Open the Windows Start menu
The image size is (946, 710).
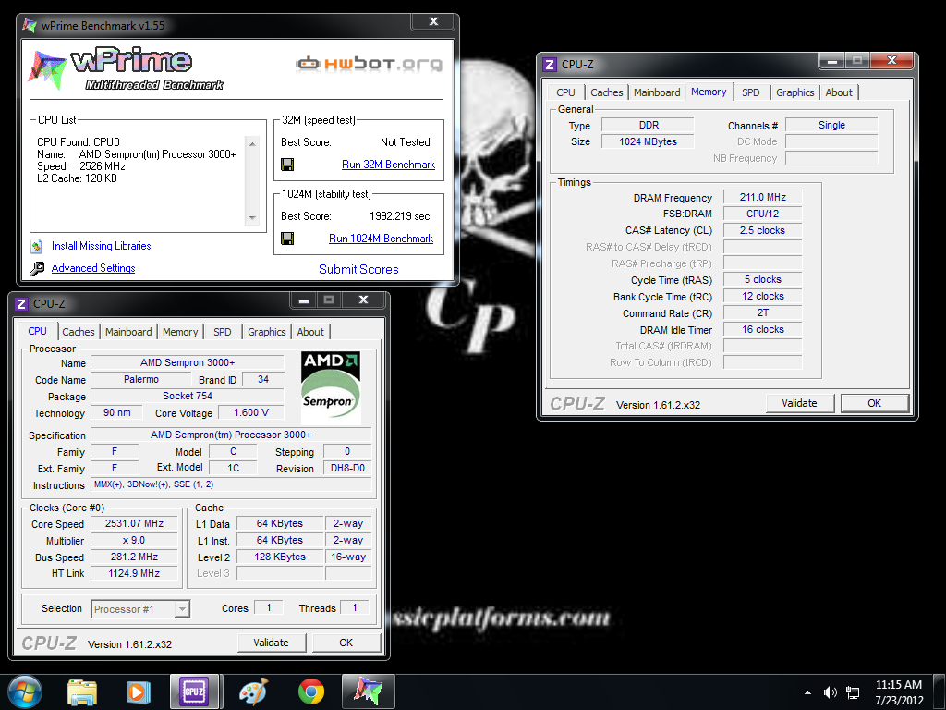[25, 692]
